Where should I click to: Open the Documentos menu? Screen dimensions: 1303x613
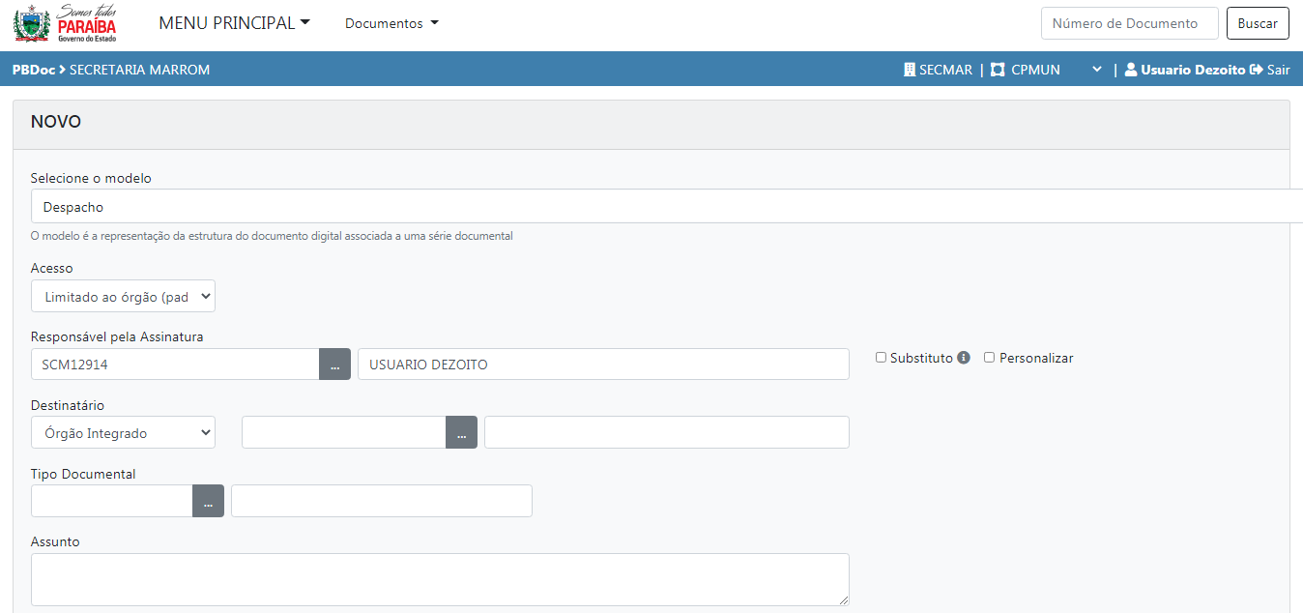391,23
